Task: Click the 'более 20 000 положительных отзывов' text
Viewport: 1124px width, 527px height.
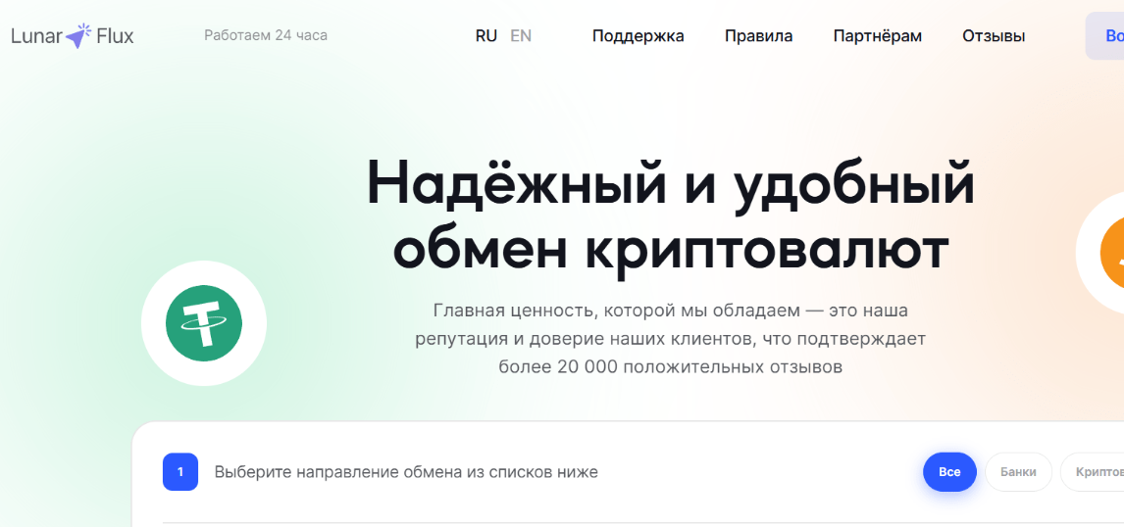Action: point(670,367)
